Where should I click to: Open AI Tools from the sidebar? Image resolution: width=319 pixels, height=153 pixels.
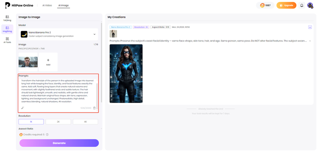pyautogui.click(x=7, y=40)
